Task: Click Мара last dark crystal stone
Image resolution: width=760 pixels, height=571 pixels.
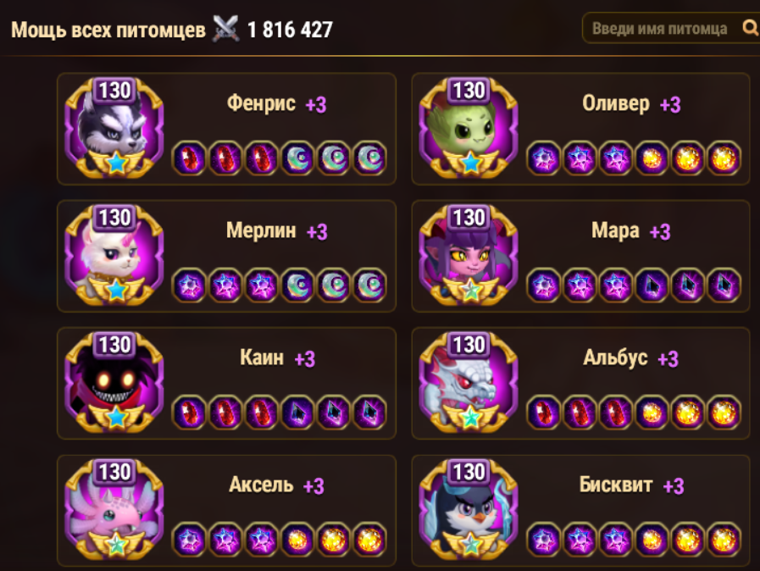Action: click(x=724, y=285)
